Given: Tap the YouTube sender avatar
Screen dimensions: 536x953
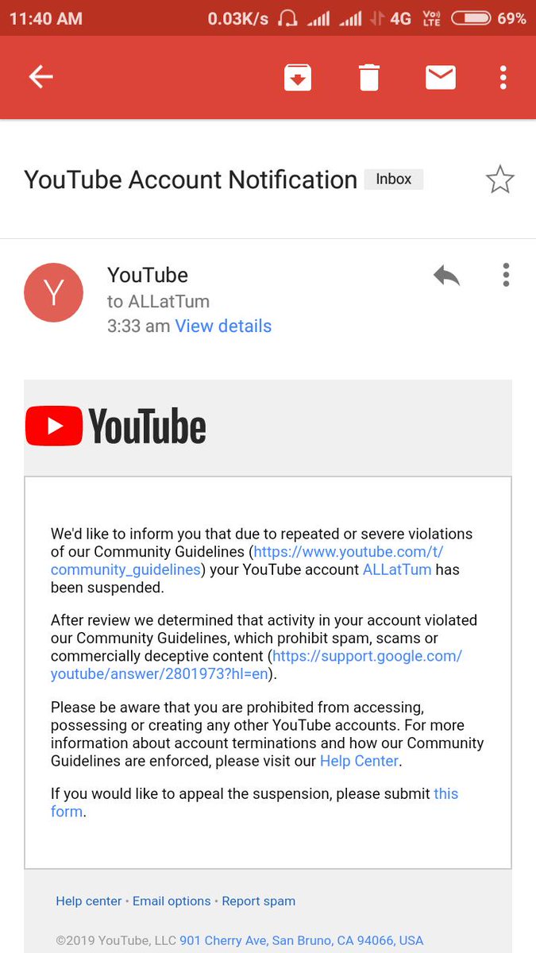Looking at the screenshot, I should point(53,293).
